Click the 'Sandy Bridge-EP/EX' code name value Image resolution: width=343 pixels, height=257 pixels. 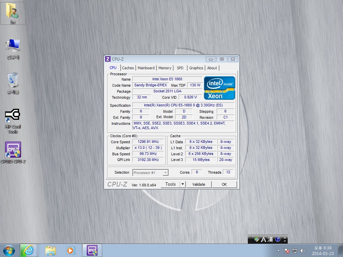150,85
